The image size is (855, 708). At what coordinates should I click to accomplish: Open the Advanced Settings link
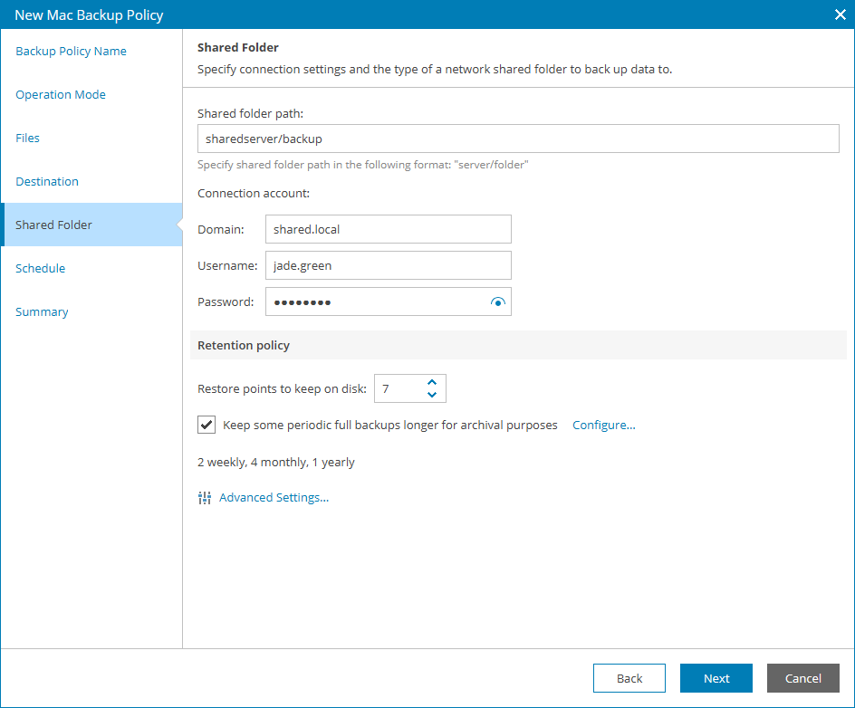point(274,498)
